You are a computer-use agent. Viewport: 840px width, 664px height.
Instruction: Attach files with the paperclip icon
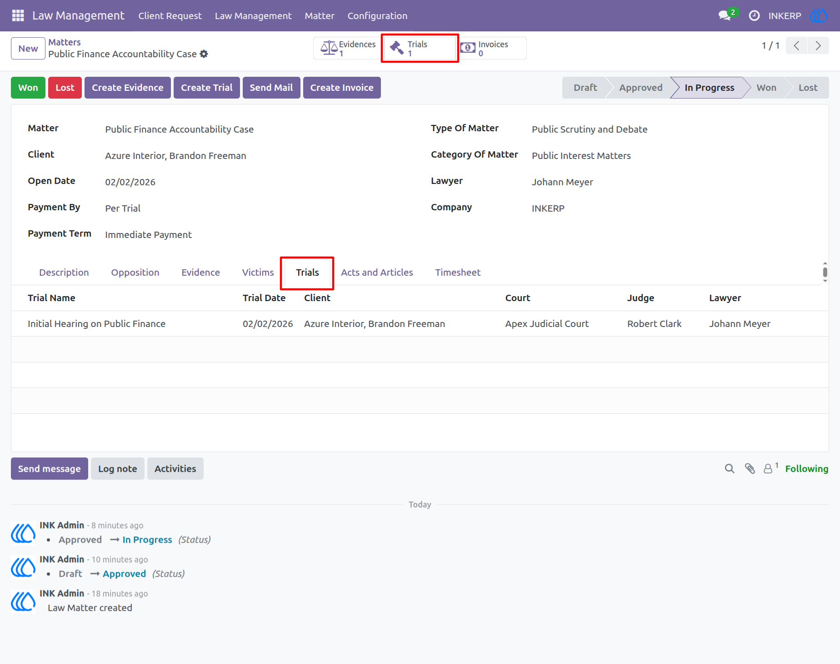pos(750,469)
